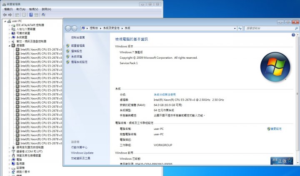The width and height of the screenshot is (300, 176).
Task: Click the 變更設定 change settings link
Action: tap(276, 129)
